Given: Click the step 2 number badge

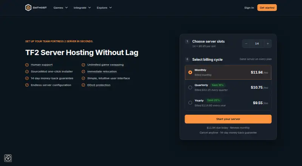Looking at the screenshot, I should [187, 59].
